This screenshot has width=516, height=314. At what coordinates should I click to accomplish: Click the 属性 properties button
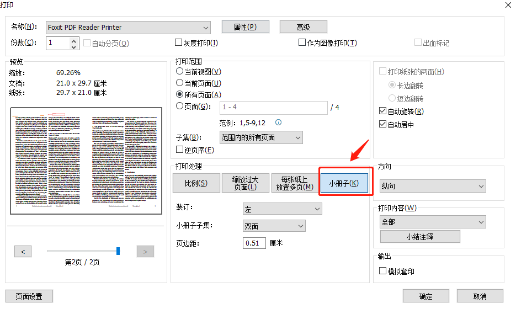click(245, 27)
